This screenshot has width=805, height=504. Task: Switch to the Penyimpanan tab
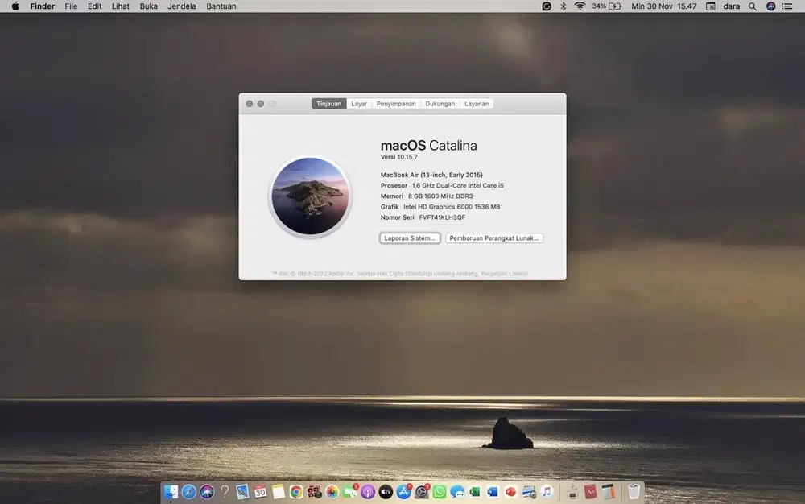tap(396, 103)
